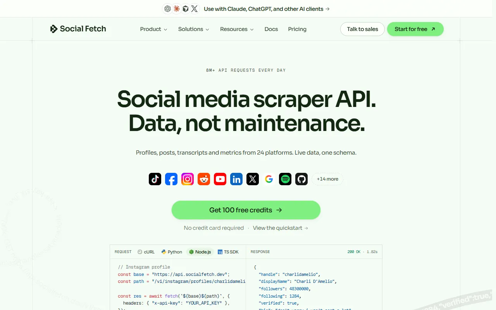Click the GitHub platform icon
496x310 pixels.
pos(301,179)
